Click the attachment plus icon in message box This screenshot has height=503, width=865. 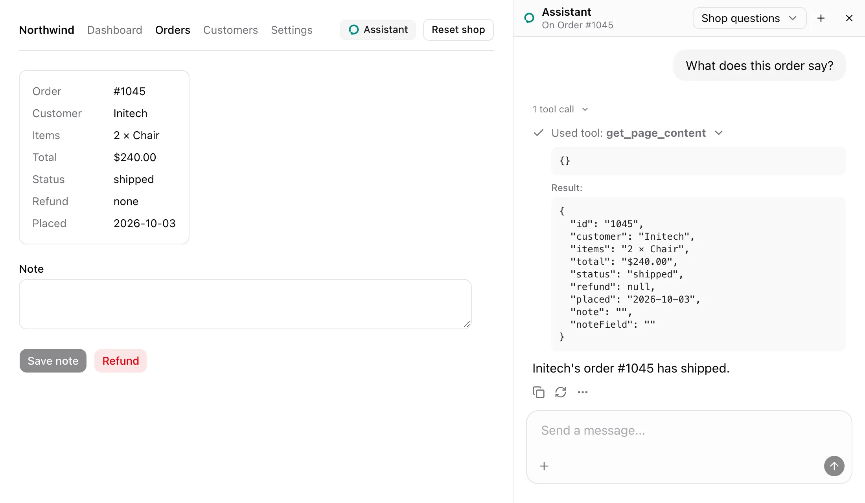tap(544, 466)
